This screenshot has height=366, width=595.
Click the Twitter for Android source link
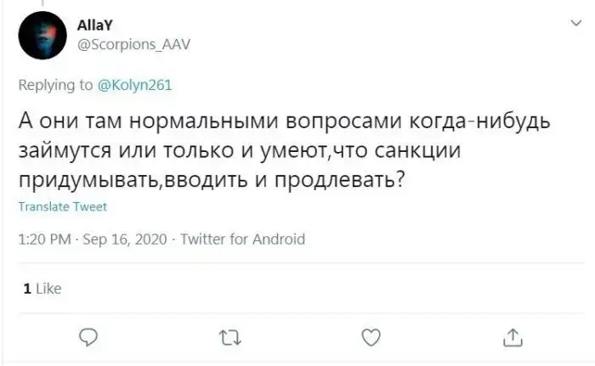243,239
